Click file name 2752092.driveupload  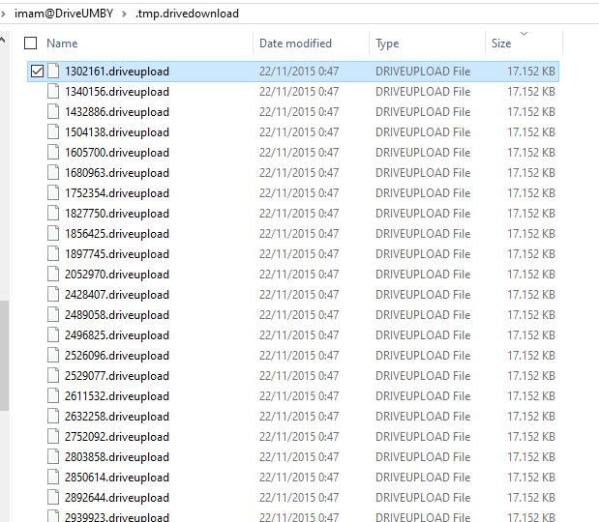pyautogui.click(x=117, y=437)
